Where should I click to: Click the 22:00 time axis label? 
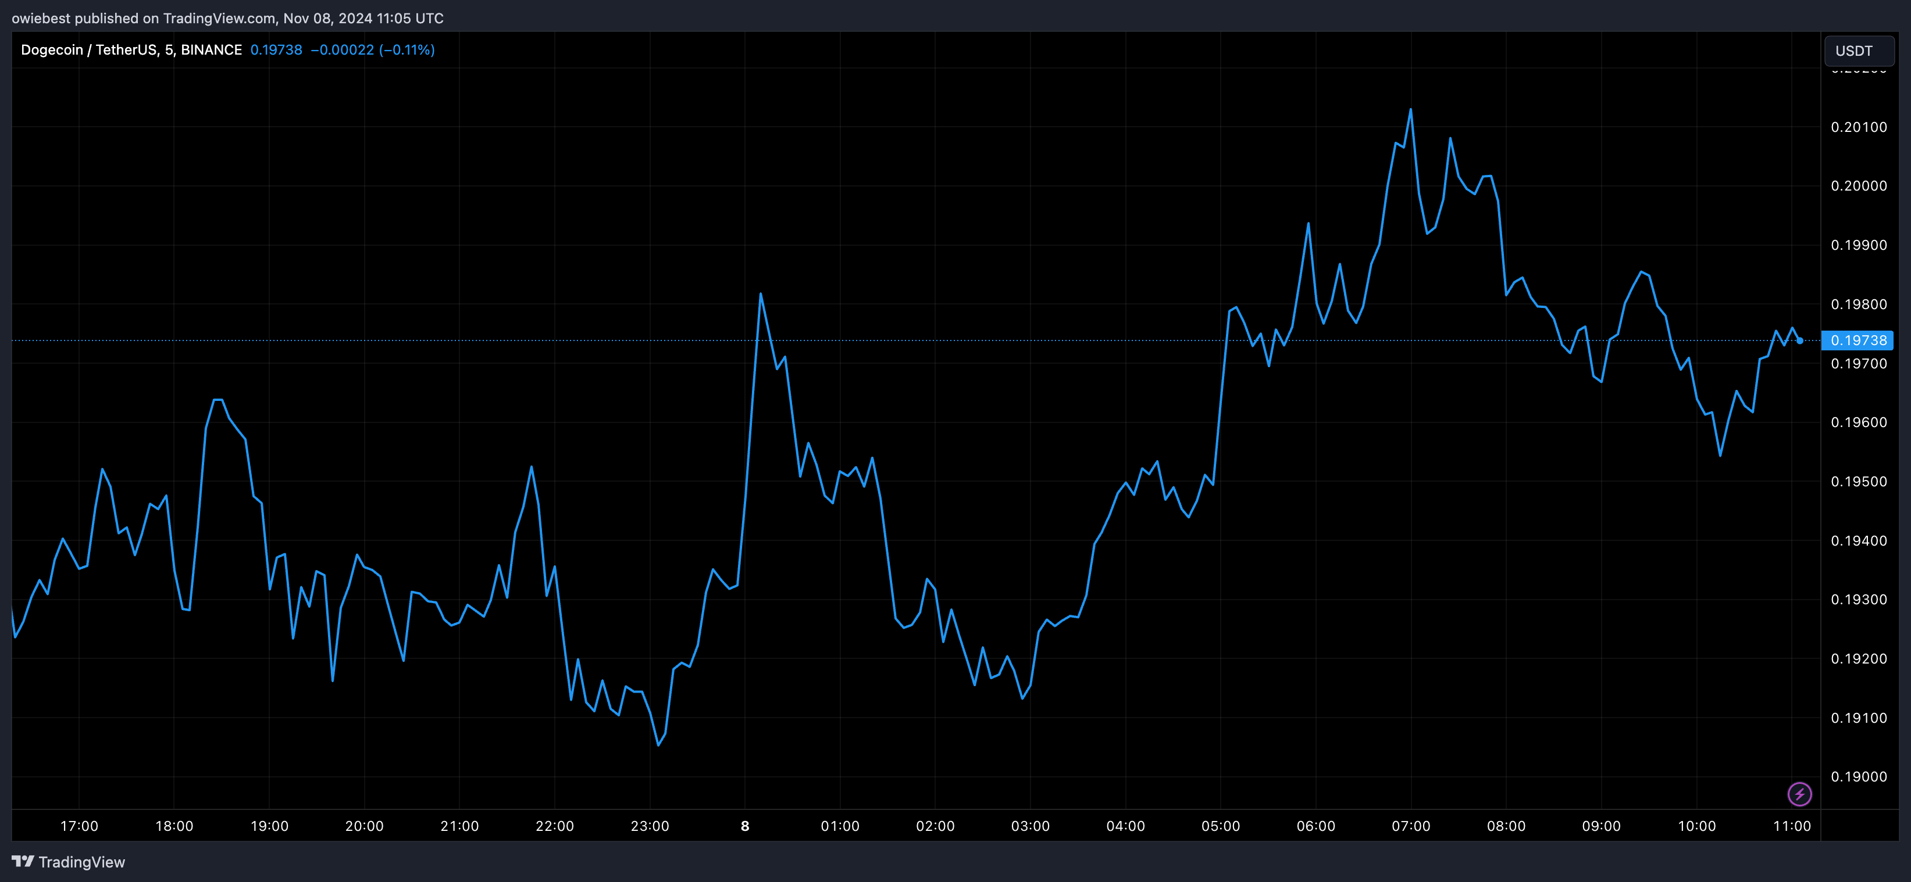(x=555, y=826)
